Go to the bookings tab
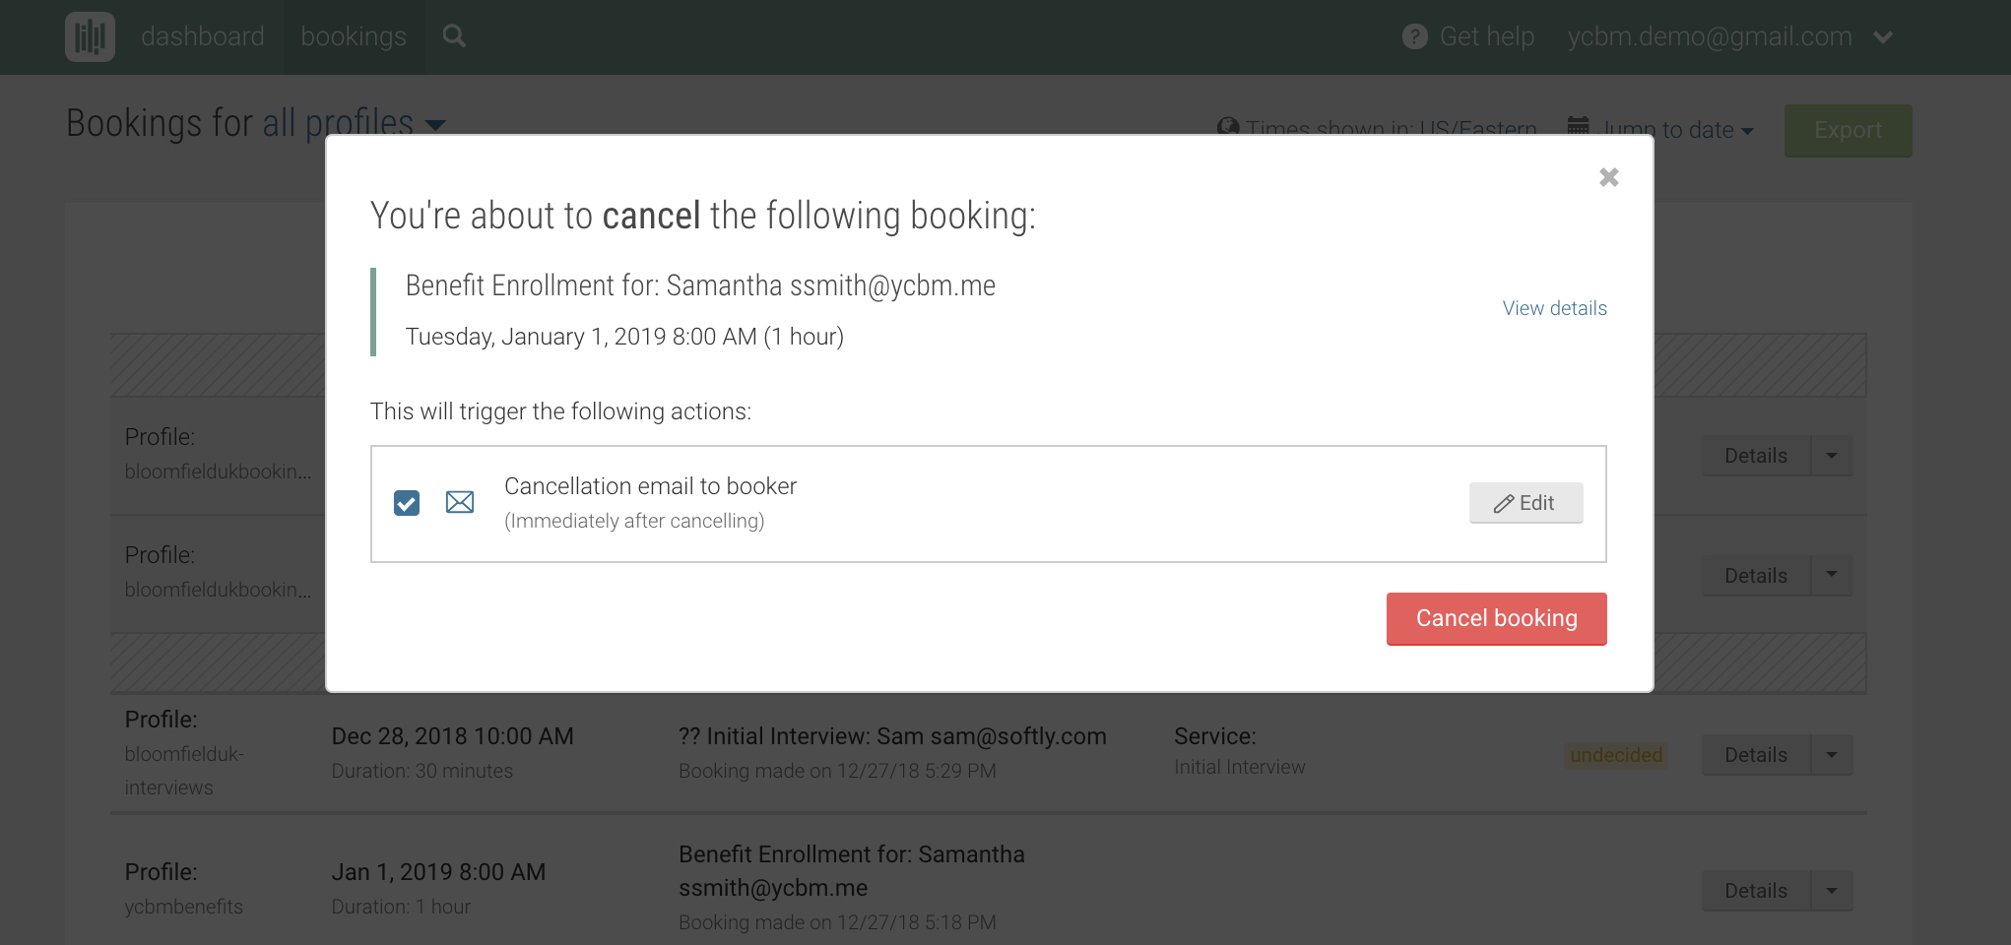This screenshot has height=945, width=2011. point(354,36)
